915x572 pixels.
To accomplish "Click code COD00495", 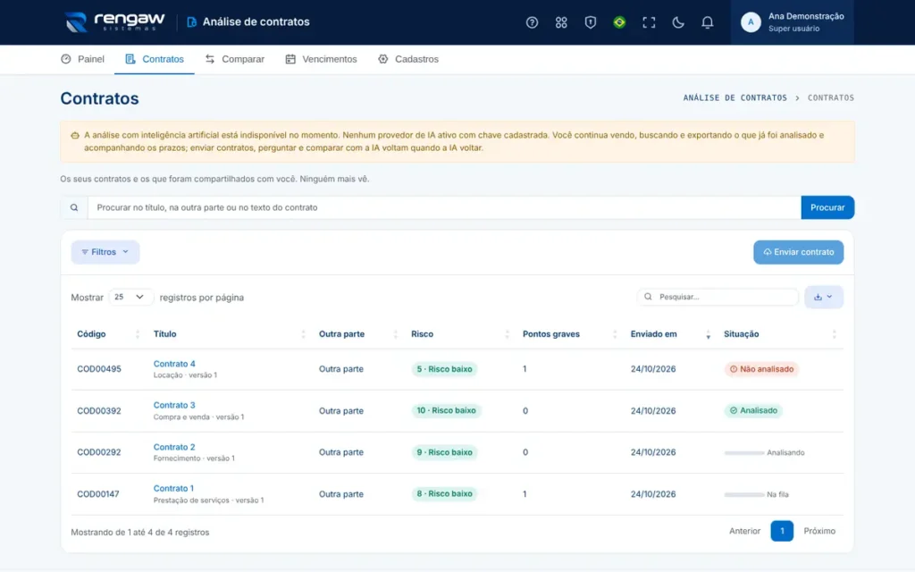I will [99, 369].
